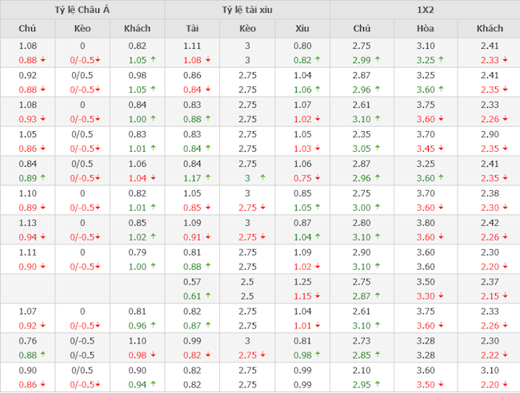
Task: Click the Xỉu column header
Action: point(302,29)
